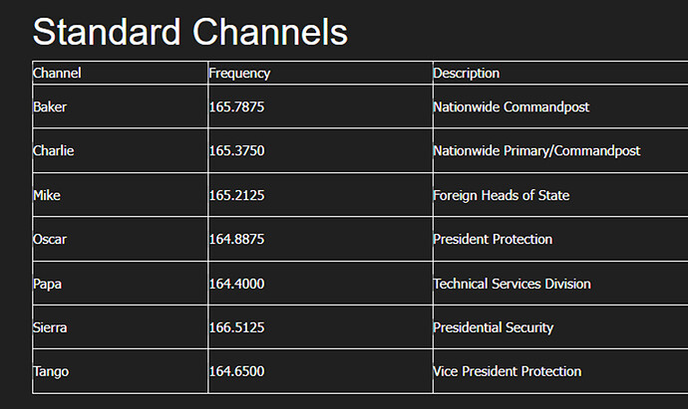
Task: Click Vice President Protection description
Action: click(508, 371)
